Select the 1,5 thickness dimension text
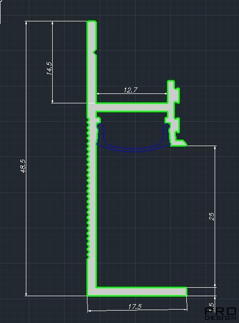239x323 pixels. [211, 307]
